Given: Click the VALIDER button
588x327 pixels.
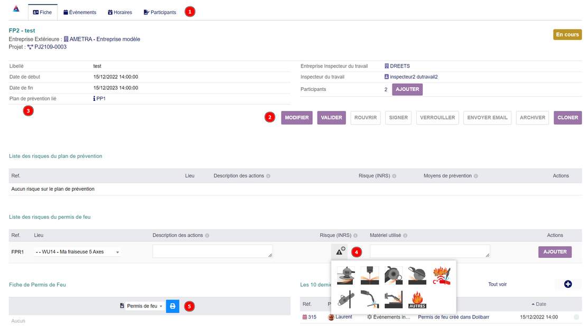Looking at the screenshot, I should [x=331, y=118].
